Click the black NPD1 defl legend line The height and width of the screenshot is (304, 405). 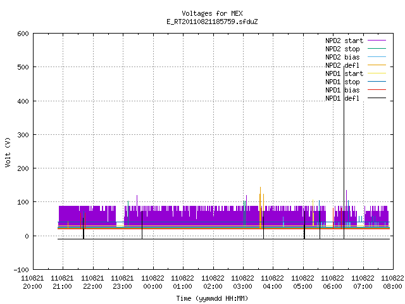coord(377,98)
